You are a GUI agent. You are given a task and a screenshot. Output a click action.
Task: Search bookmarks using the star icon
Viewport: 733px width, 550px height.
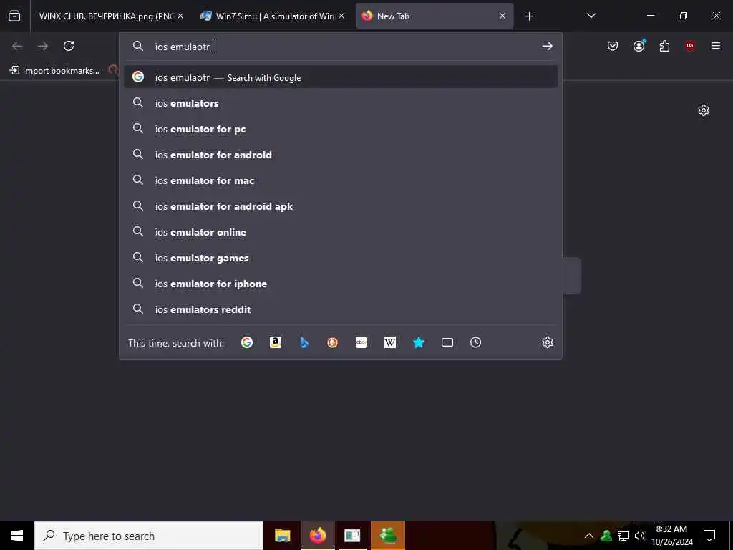(x=418, y=342)
